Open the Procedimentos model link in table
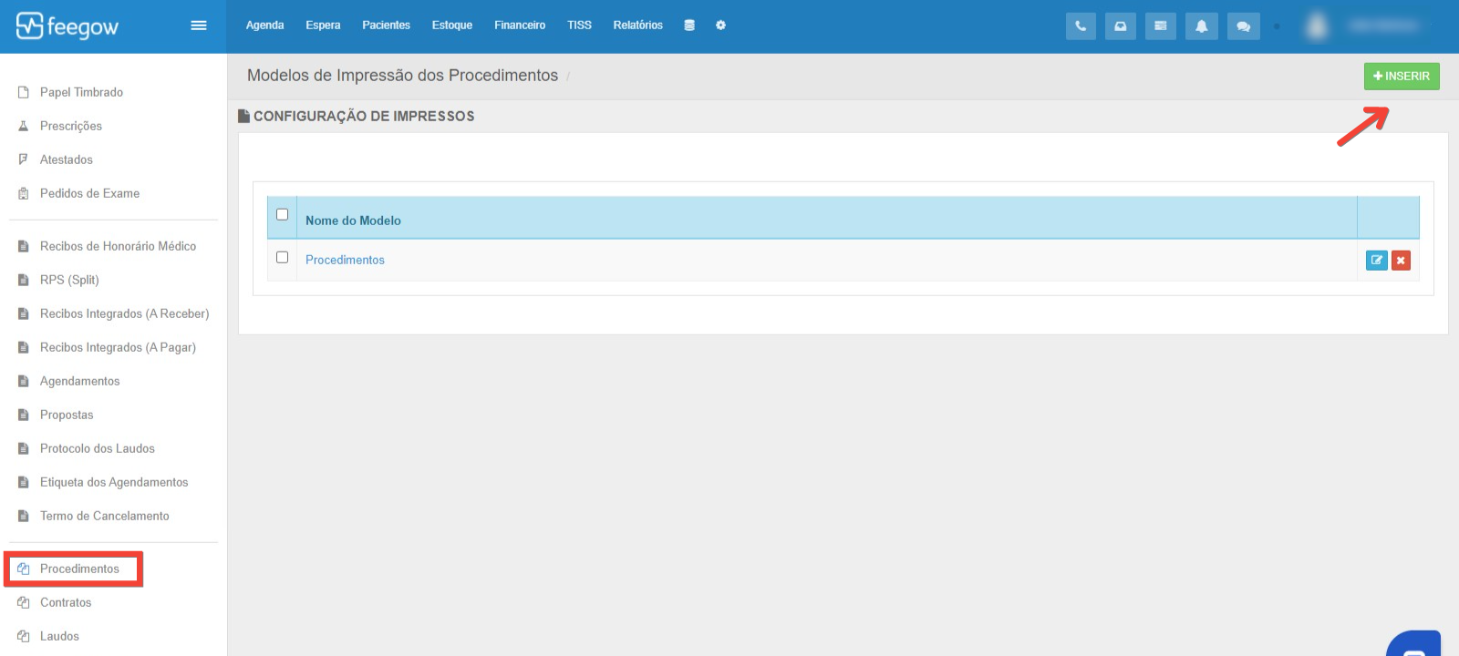1459x656 pixels. click(345, 261)
